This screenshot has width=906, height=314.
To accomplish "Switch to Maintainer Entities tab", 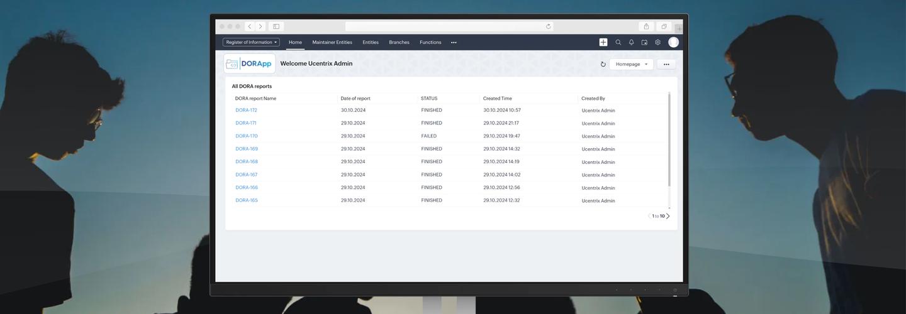I will coord(332,42).
